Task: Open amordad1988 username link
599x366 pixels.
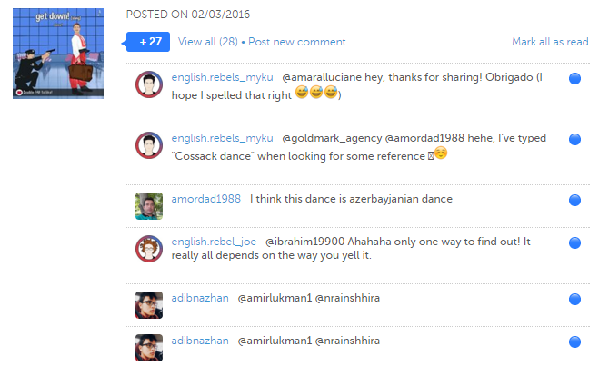Action: pyautogui.click(x=206, y=199)
